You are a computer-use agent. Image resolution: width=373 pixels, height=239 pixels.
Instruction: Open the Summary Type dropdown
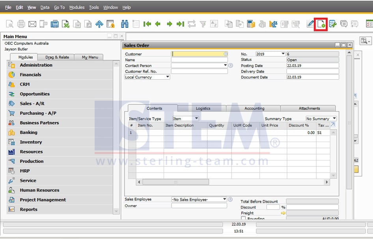[334, 118]
